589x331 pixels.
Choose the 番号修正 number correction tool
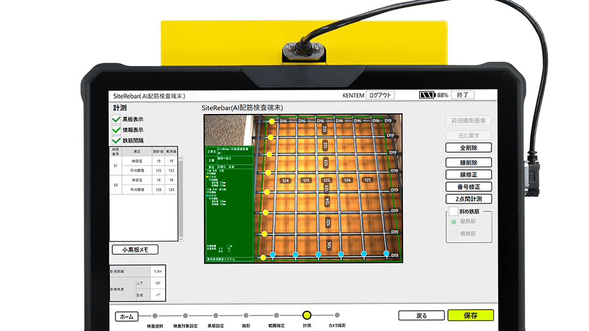point(468,187)
